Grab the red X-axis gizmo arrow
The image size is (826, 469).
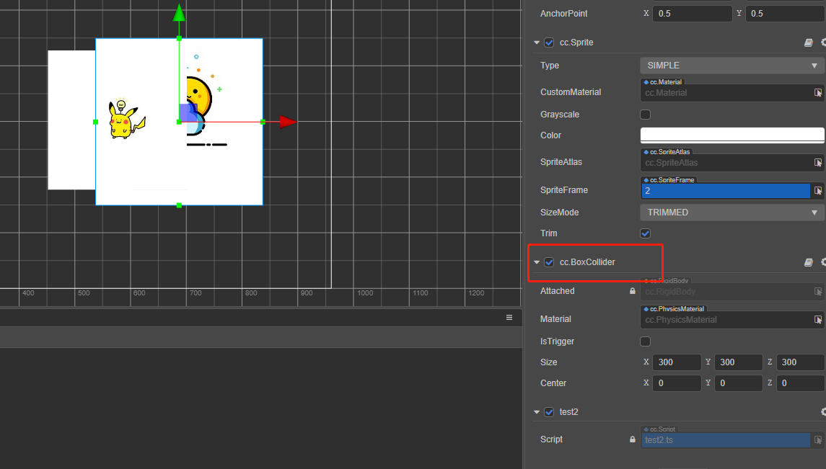click(x=288, y=122)
